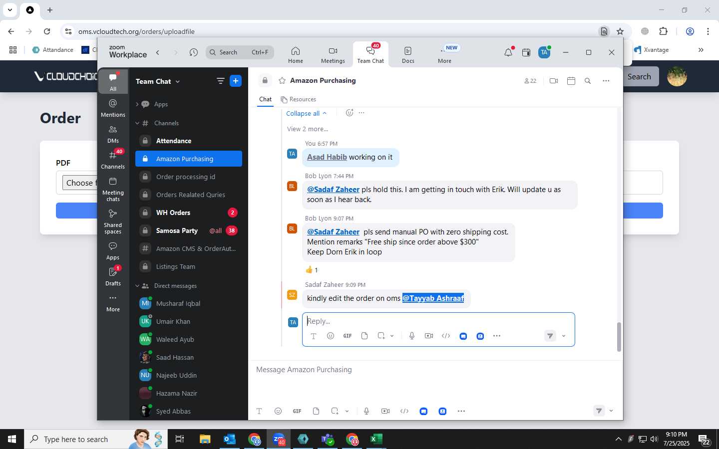Click the More ellipsis in the left sidebar
Screen dimensions: 719x449
coord(113,303)
